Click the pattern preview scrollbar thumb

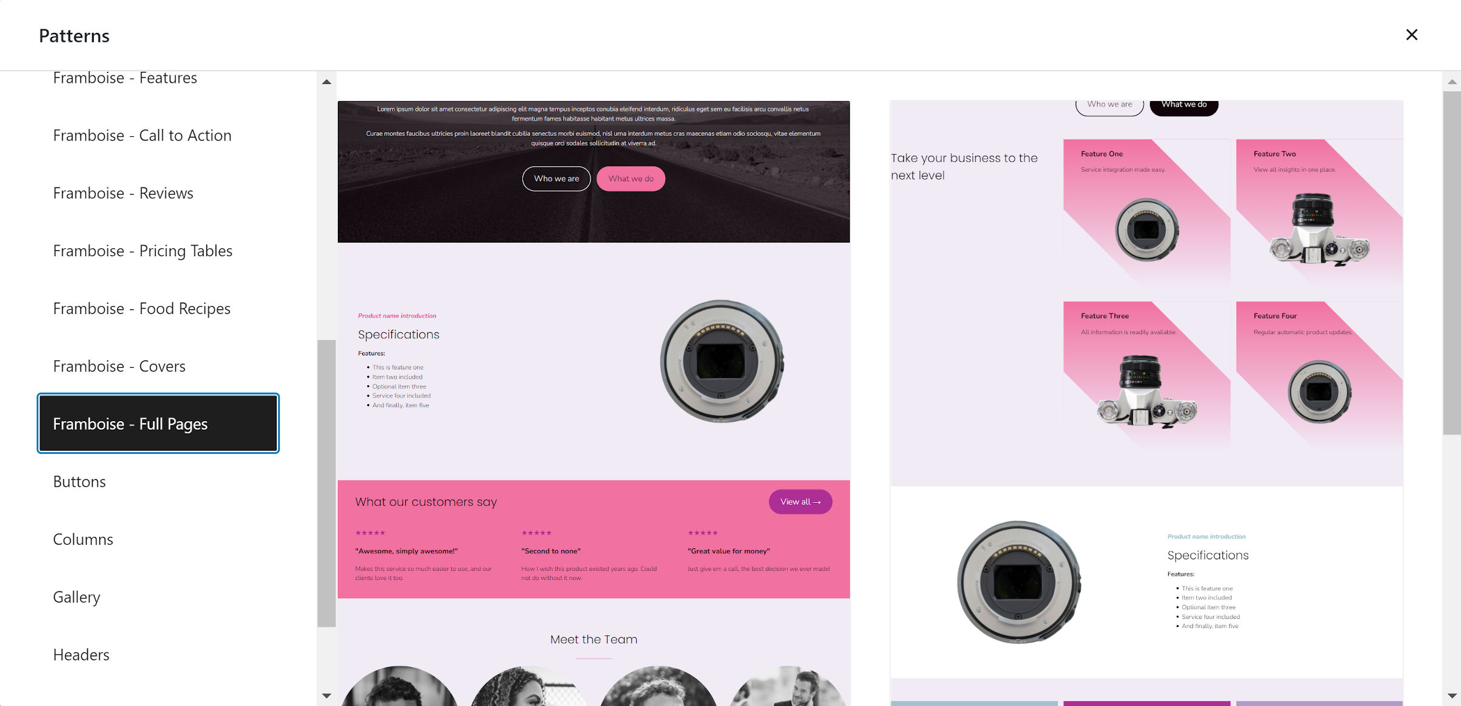[x=1452, y=263]
